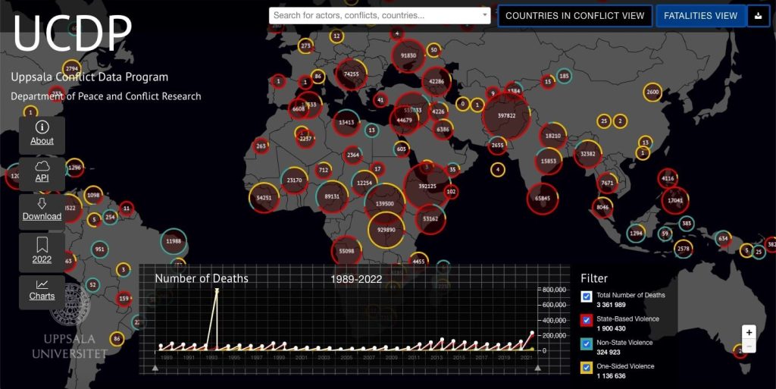Select the 12254 fatalities cluster

364,183
